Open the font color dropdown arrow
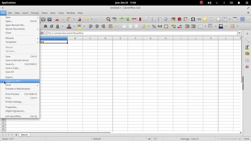The width and height of the screenshot is (251, 141). pos(74,26)
